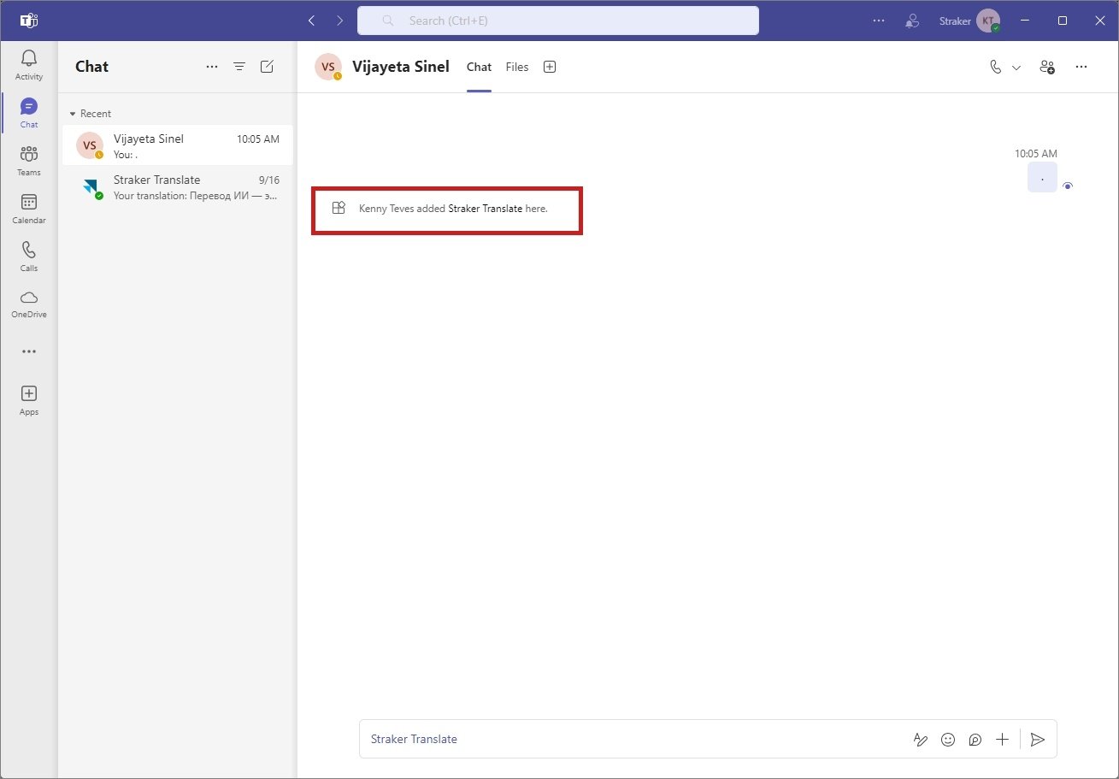Switch to the Files tab

[516, 67]
